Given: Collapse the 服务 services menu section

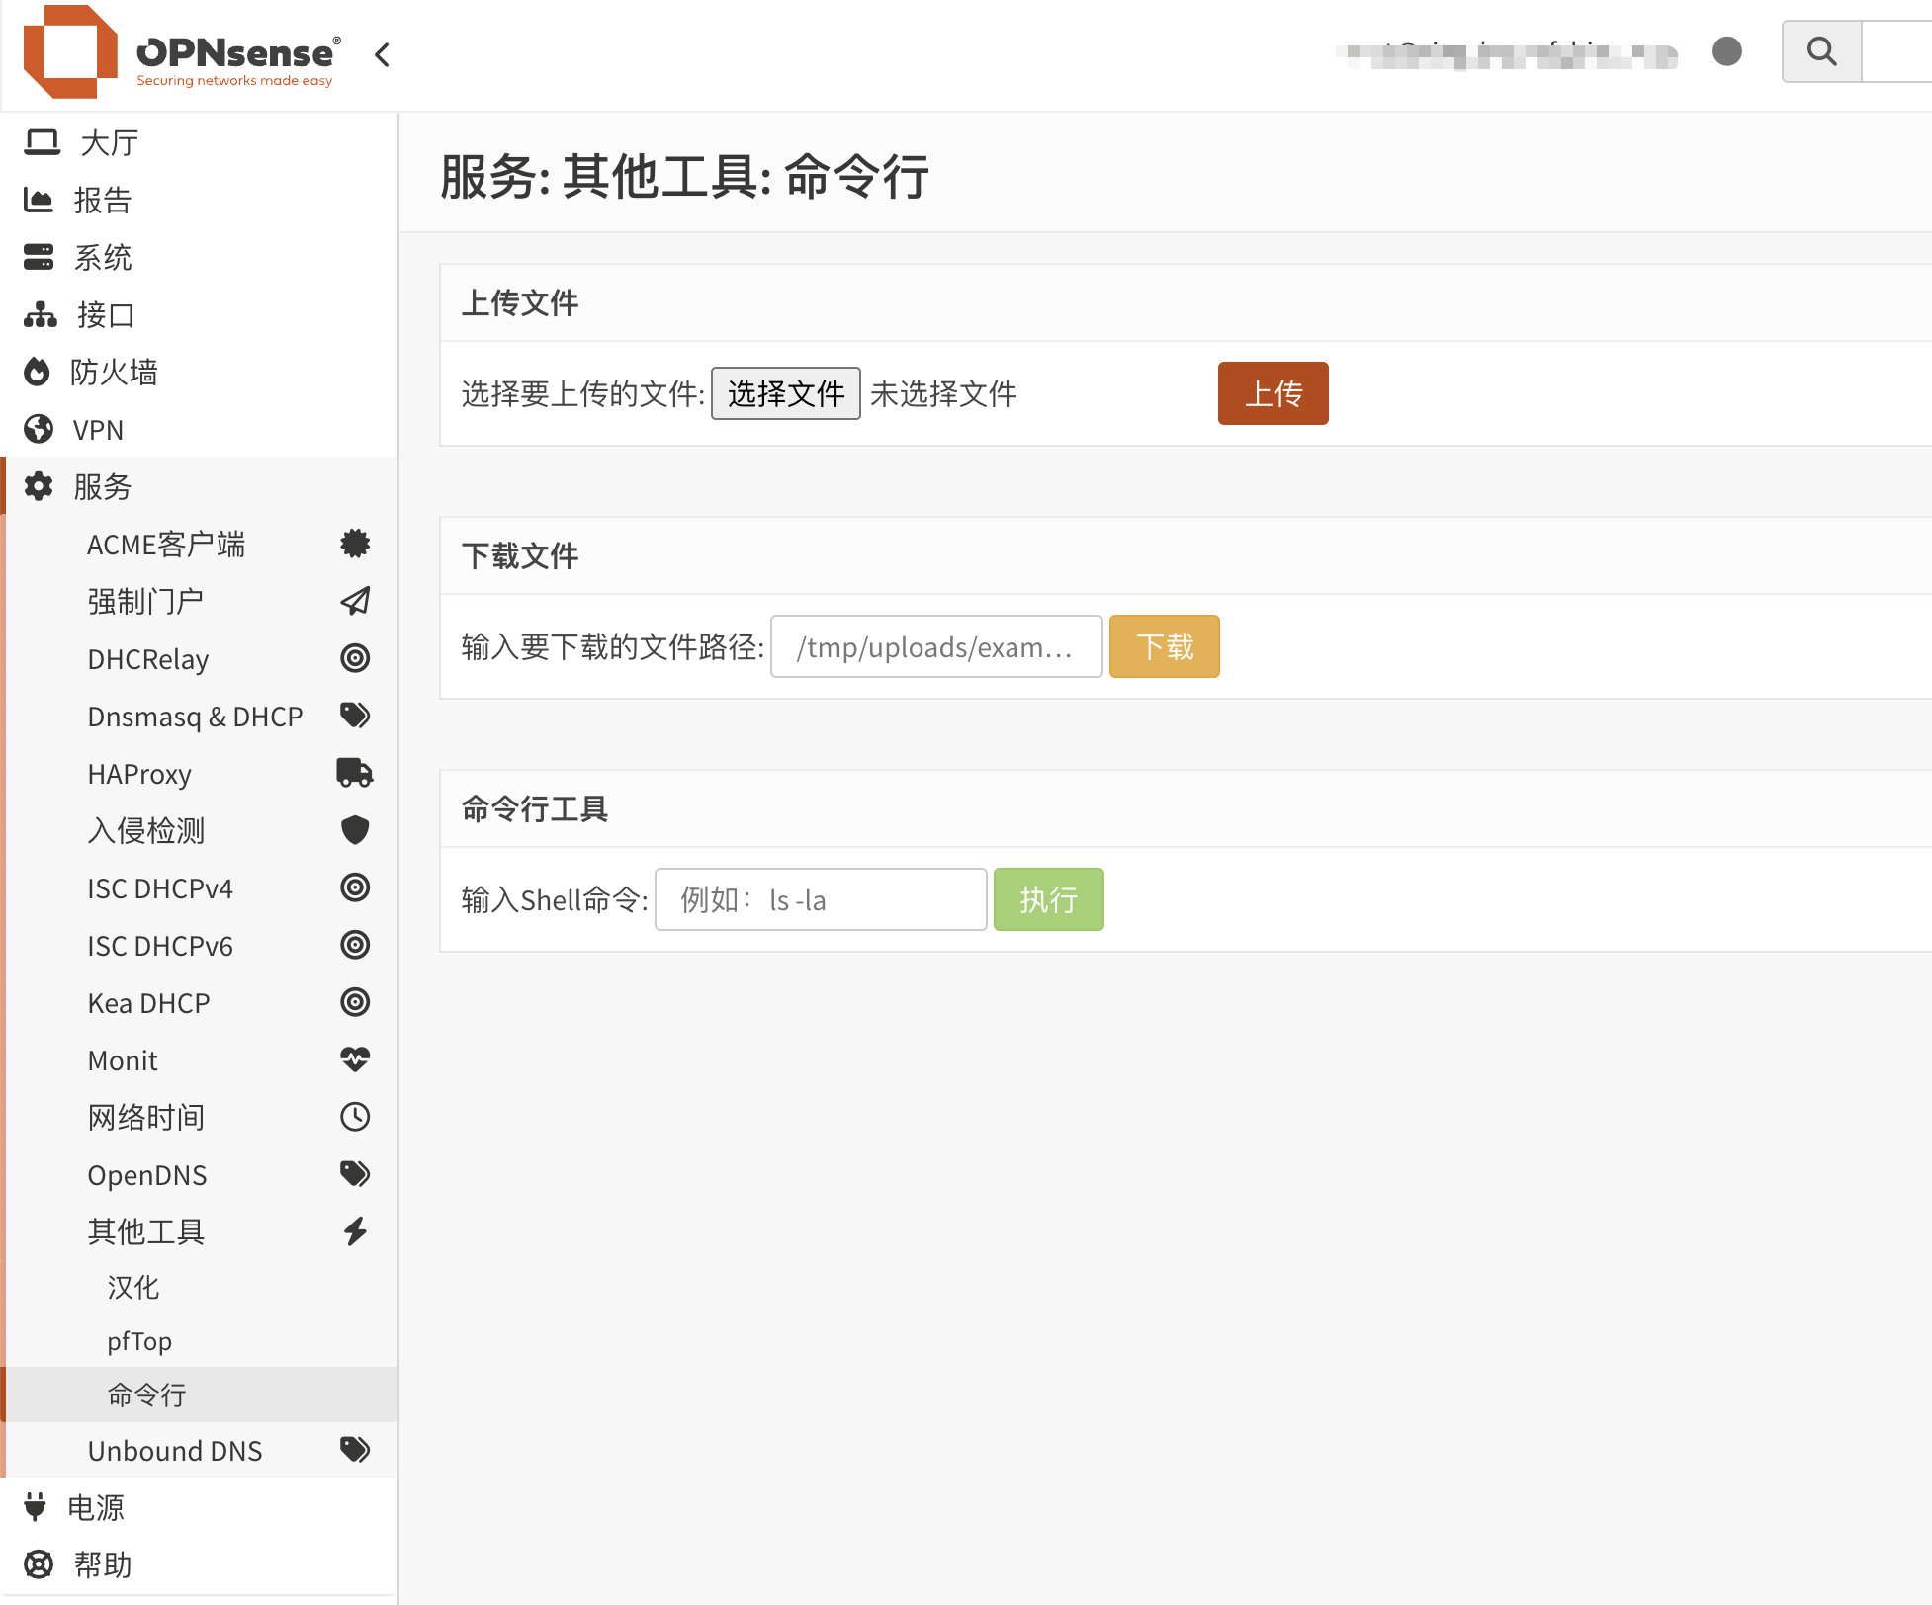Looking at the screenshot, I should tap(102, 486).
